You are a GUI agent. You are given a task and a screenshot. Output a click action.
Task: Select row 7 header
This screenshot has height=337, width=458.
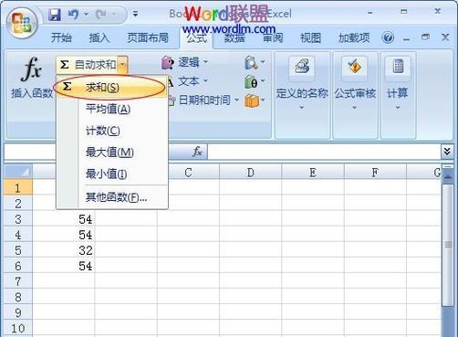18,281
